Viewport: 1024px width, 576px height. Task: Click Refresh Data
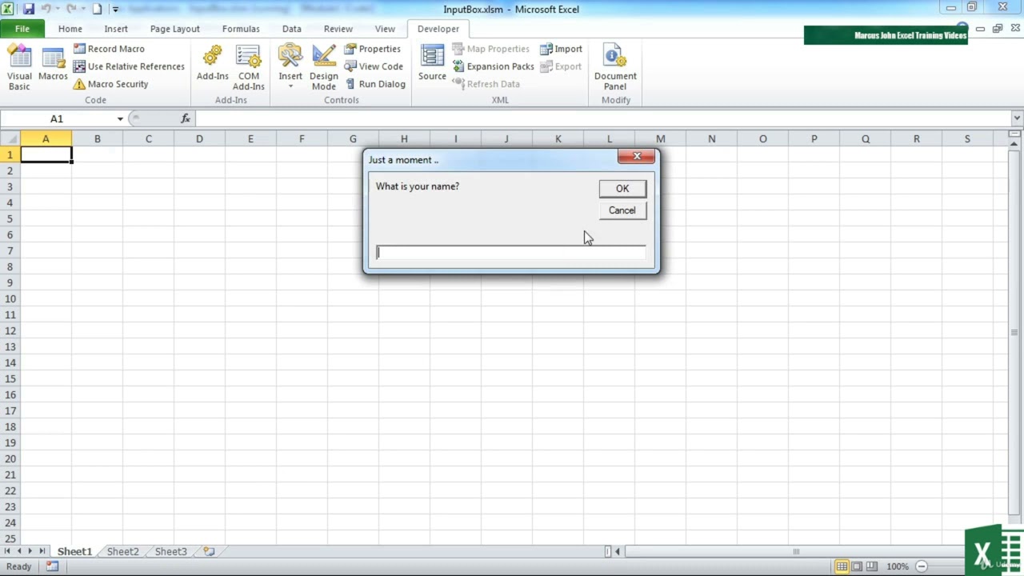click(486, 84)
